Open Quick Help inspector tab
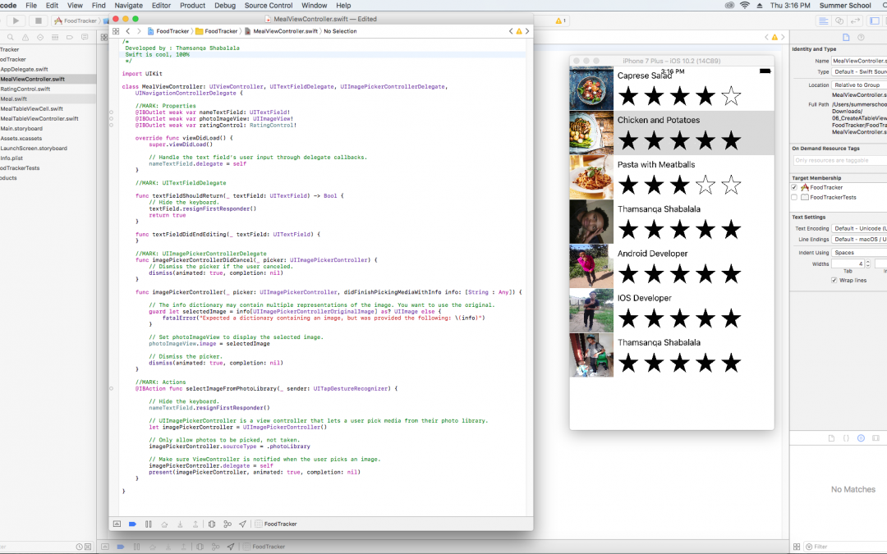The width and height of the screenshot is (887, 554). [861, 38]
